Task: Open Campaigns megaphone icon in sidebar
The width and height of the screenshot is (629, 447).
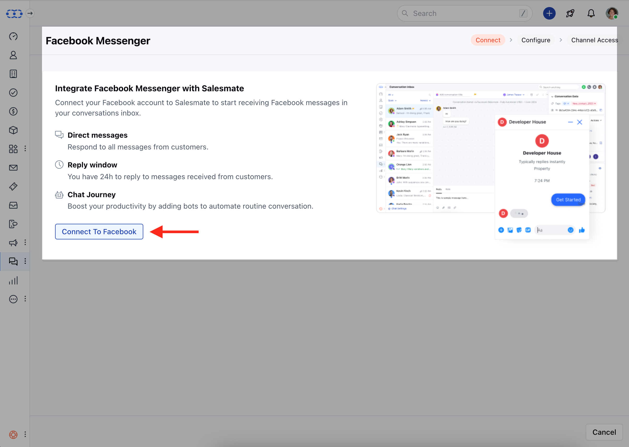Action: click(13, 243)
